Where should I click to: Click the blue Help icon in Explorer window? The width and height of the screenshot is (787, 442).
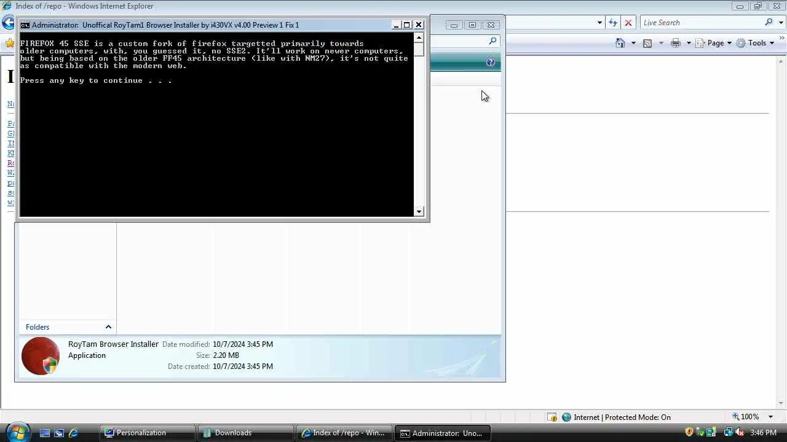tap(490, 62)
